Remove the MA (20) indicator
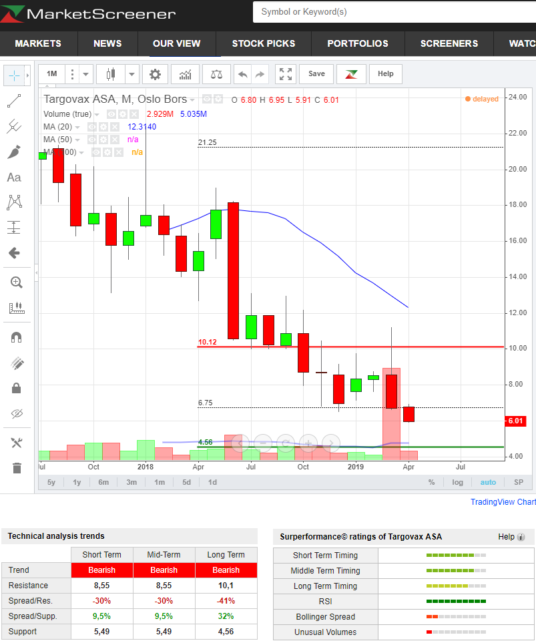Image resolution: width=536 pixels, height=643 pixels. tap(115, 127)
